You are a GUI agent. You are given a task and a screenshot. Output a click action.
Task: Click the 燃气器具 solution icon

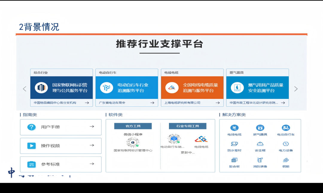pyautogui.click(x=260, y=128)
